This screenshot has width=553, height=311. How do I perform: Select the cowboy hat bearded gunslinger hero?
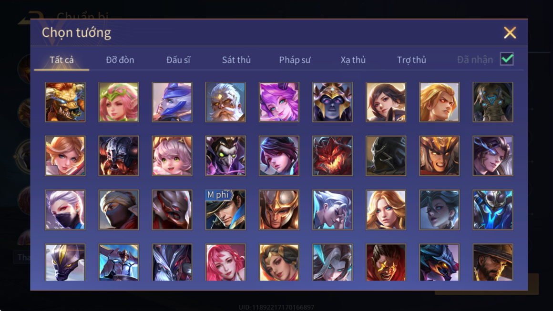coord(492,262)
